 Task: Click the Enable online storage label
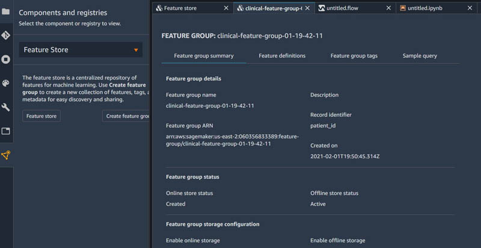(x=192, y=240)
